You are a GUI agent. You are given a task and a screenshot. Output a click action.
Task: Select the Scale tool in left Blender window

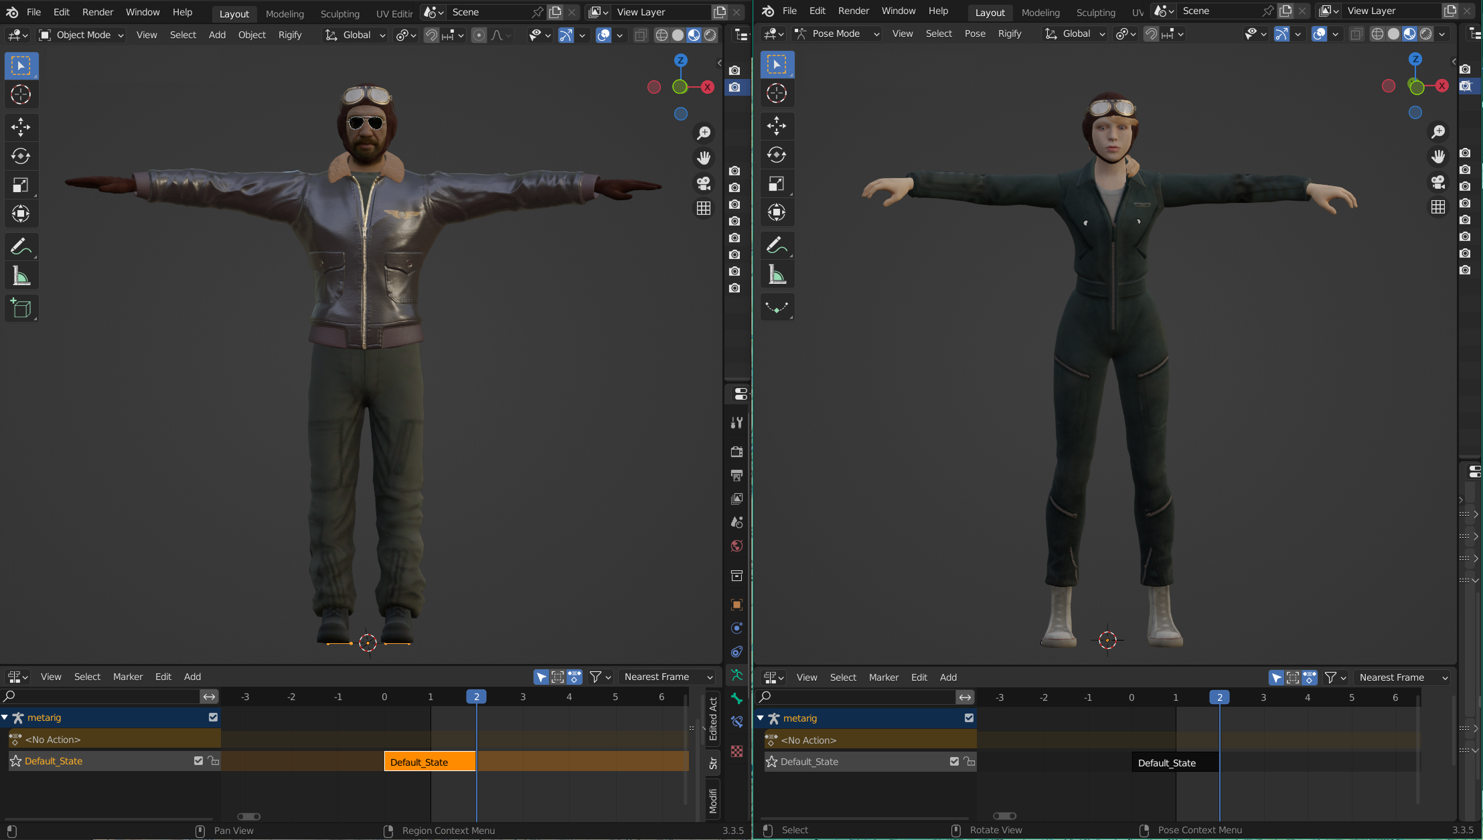point(21,185)
